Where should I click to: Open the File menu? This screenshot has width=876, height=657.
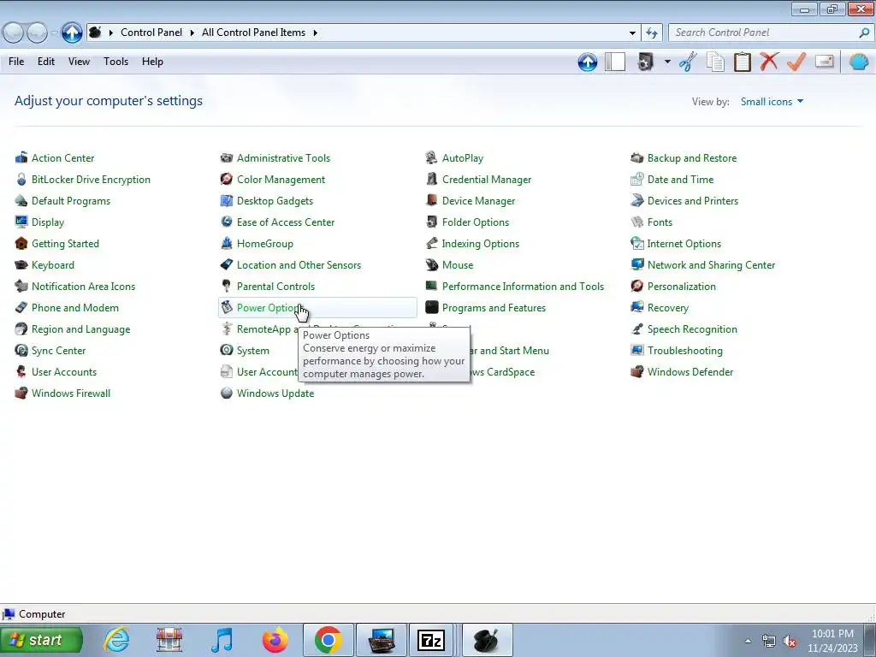(16, 62)
